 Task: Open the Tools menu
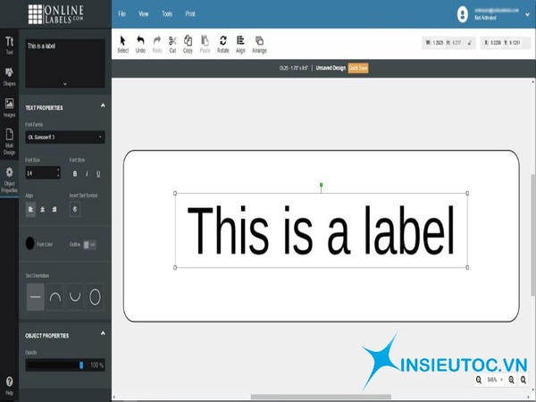point(167,14)
